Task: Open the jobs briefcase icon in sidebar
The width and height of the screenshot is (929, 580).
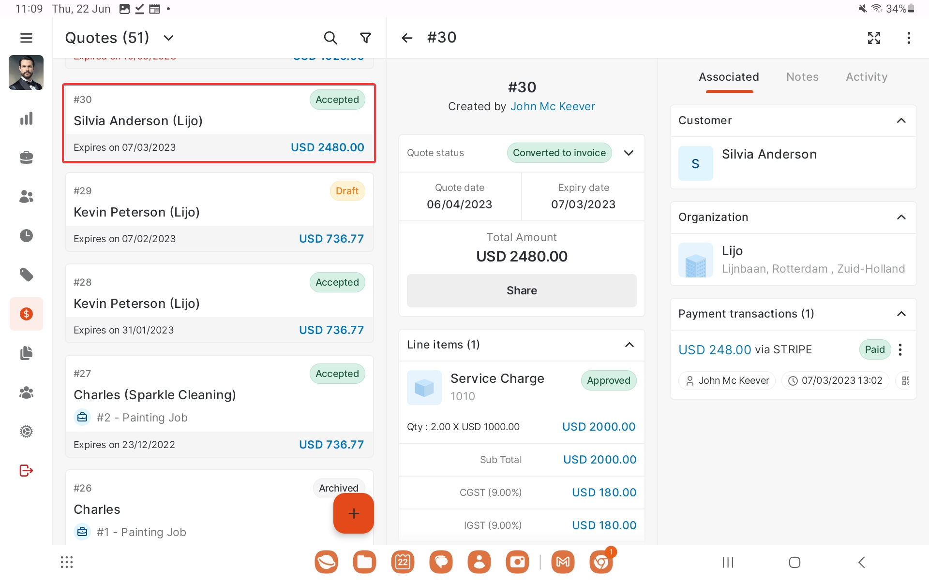Action: (x=26, y=158)
